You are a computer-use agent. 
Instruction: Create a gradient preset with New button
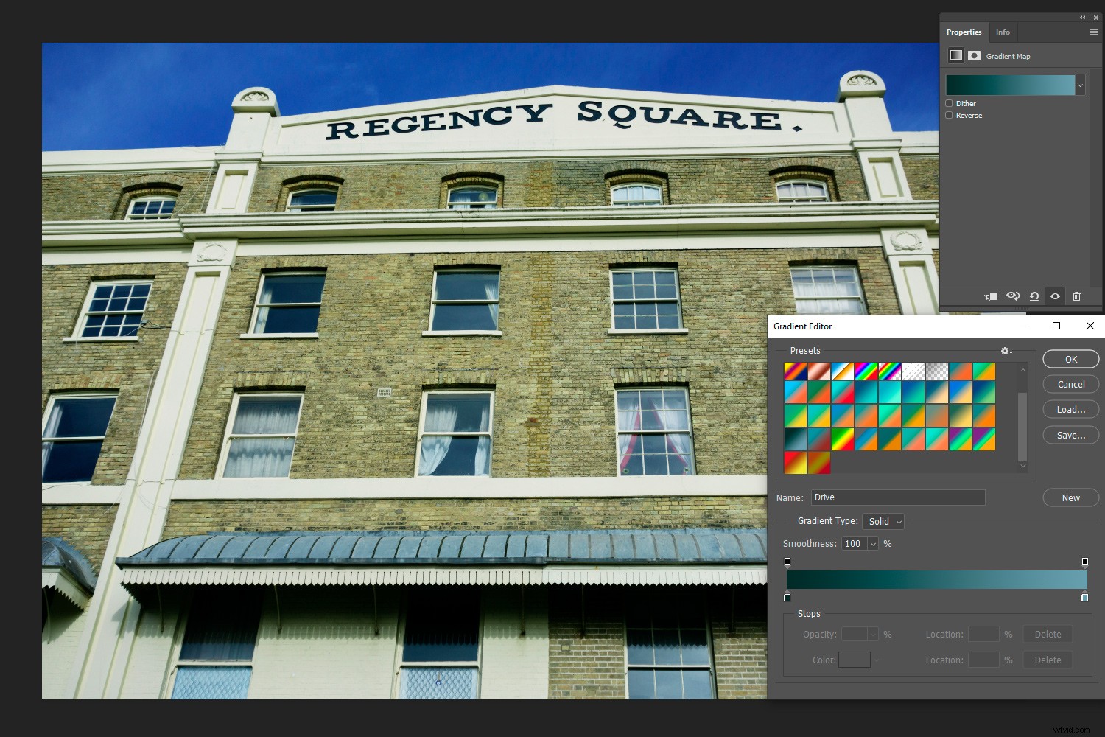click(x=1070, y=497)
